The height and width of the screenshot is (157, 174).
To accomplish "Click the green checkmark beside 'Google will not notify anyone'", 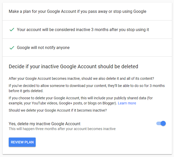I will click(x=12, y=48).
